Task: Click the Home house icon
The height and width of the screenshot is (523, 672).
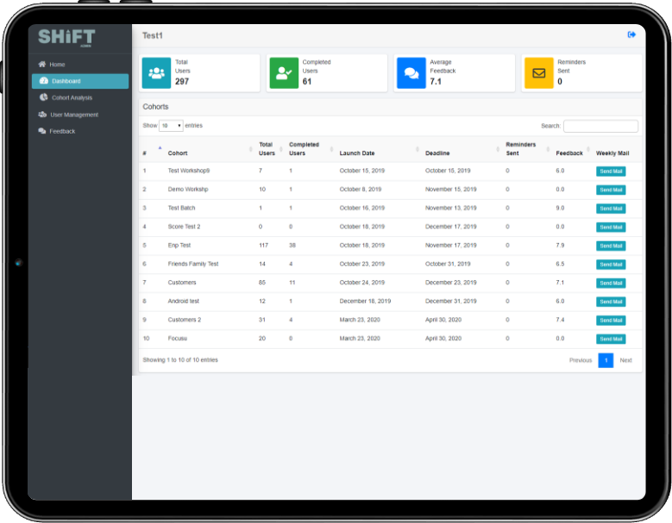Action: click(42, 65)
